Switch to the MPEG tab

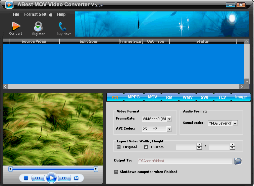(134, 97)
